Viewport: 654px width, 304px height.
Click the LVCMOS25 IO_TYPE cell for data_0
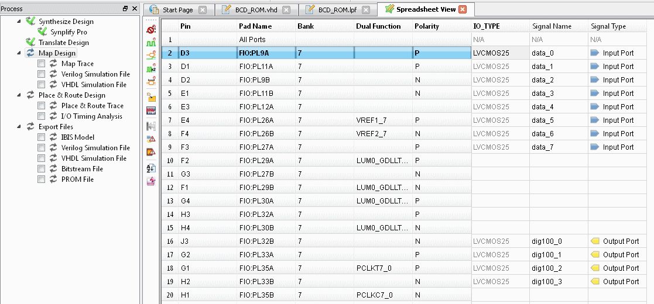point(501,53)
